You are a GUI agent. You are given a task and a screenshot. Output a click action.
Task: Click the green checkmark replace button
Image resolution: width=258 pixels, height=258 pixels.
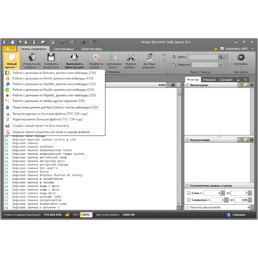pos(221,65)
